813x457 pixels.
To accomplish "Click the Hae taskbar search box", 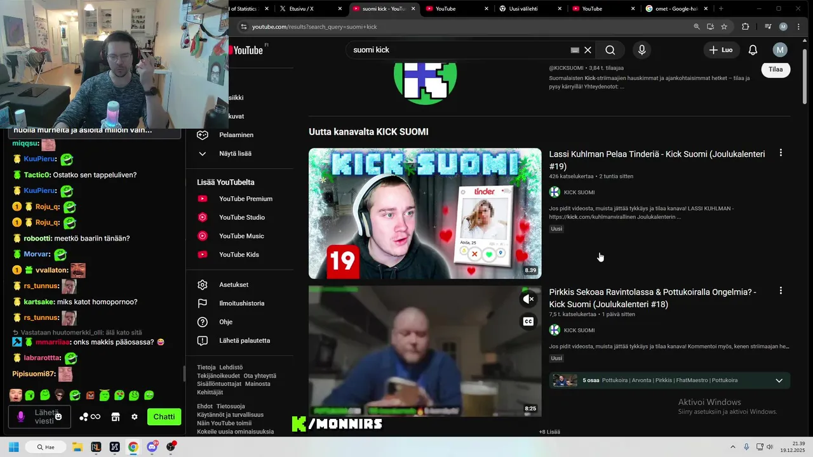I will tap(46, 447).
